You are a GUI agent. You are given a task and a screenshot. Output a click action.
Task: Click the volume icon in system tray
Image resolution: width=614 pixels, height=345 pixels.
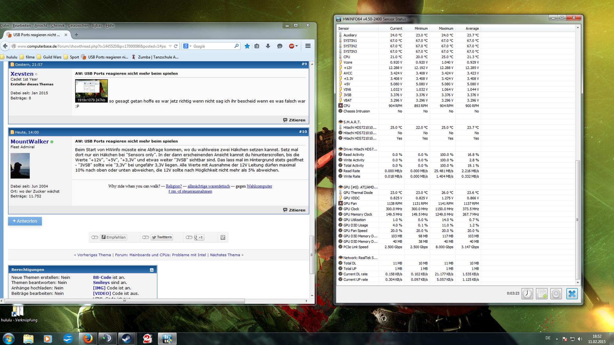pos(580,339)
